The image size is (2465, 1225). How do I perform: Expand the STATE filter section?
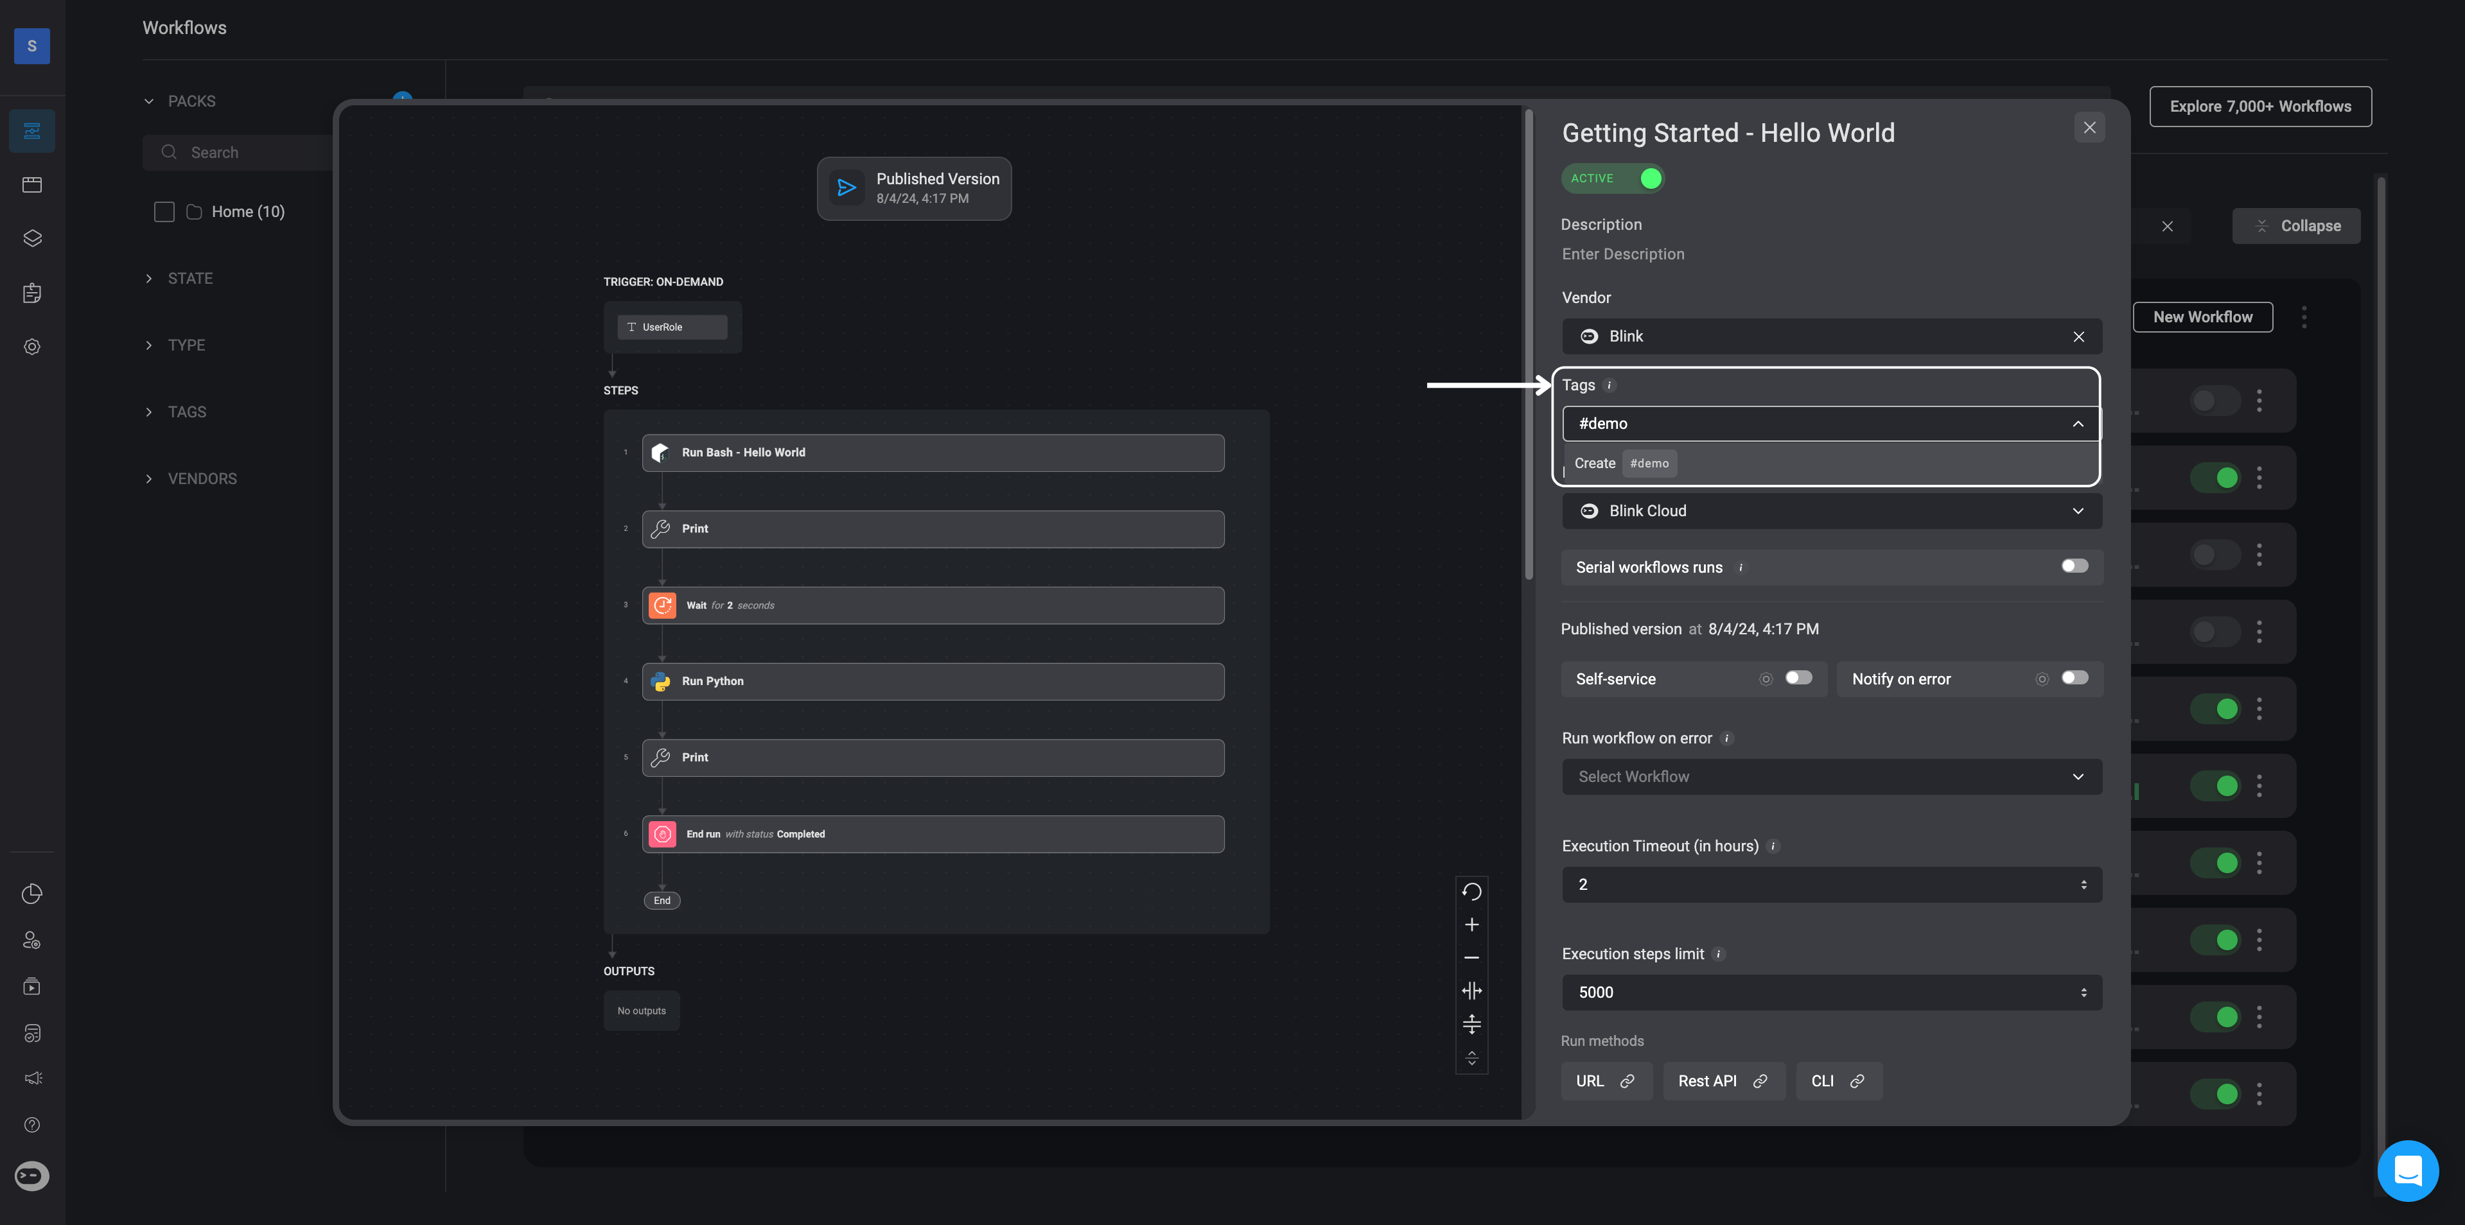[148, 278]
